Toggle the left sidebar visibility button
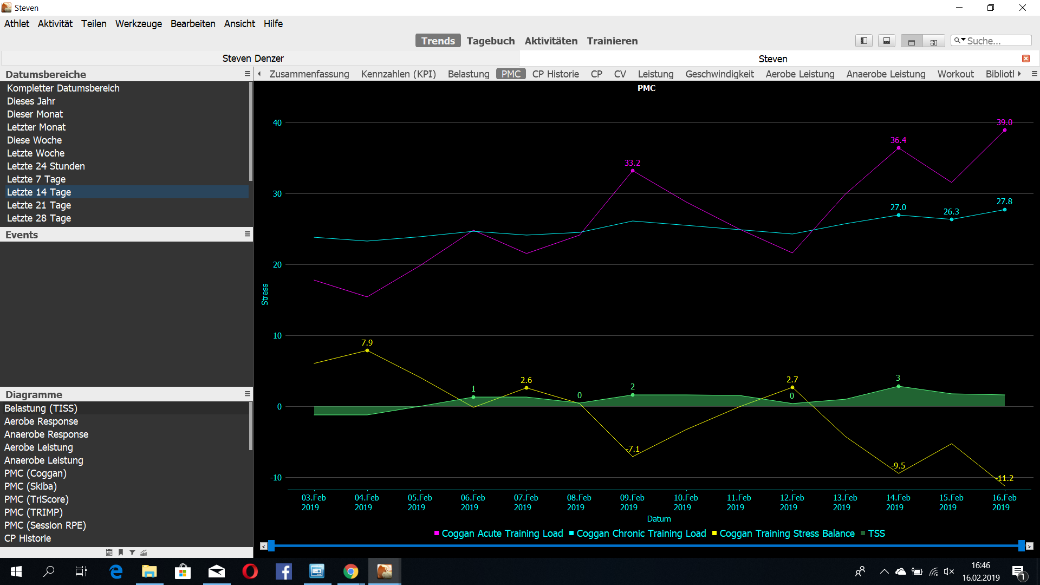The height and width of the screenshot is (585, 1040). (864, 41)
